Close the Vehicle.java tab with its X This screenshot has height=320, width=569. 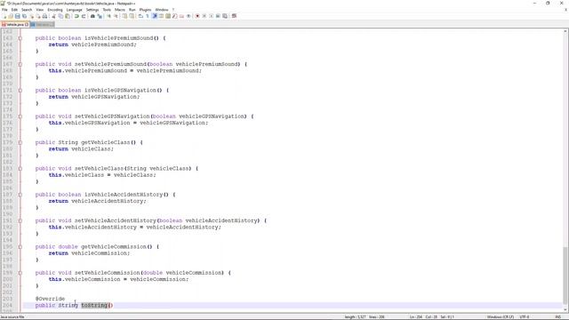pyautogui.click(x=27, y=24)
